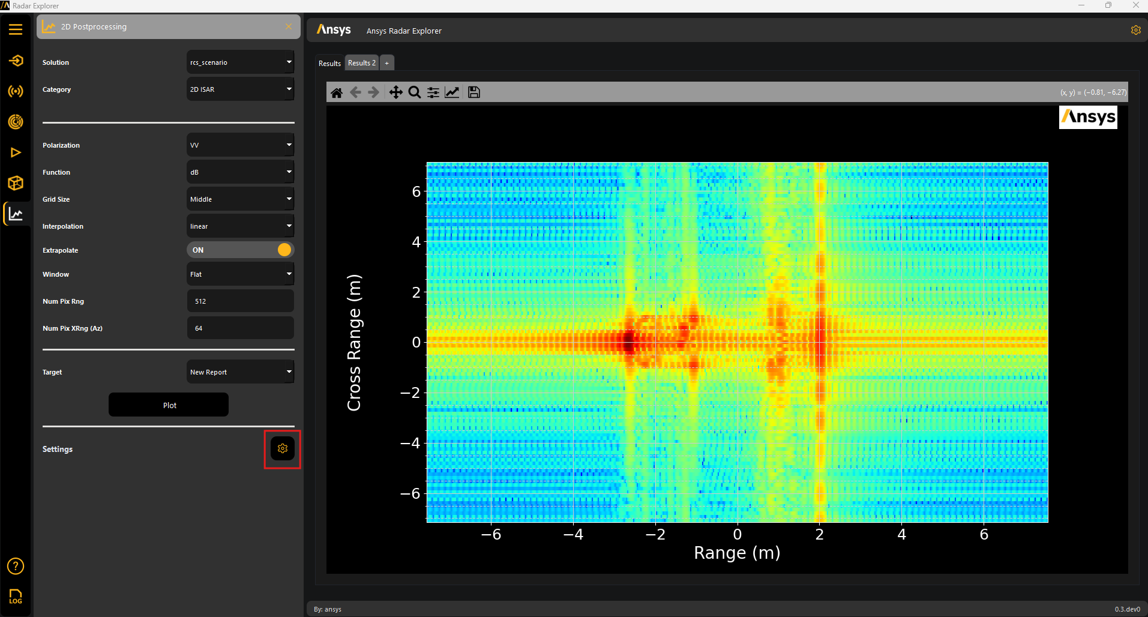Open the Target New Report dropdown
Image resolution: width=1148 pixels, height=617 pixels.
click(x=240, y=372)
